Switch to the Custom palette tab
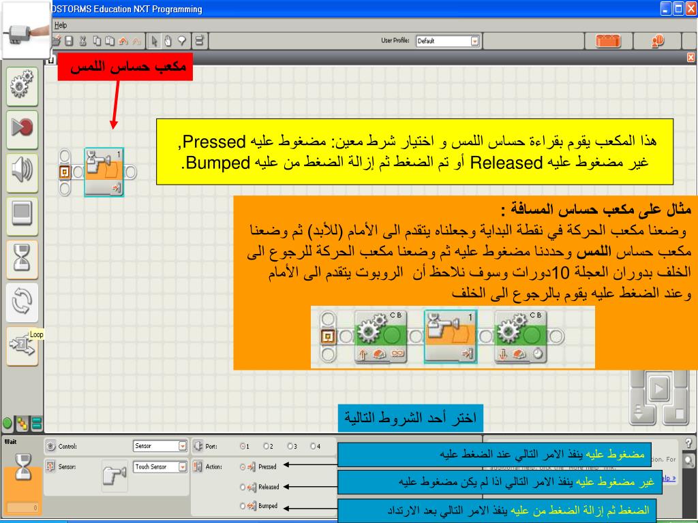The height and width of the screenshot is (523, 698). 37,424
